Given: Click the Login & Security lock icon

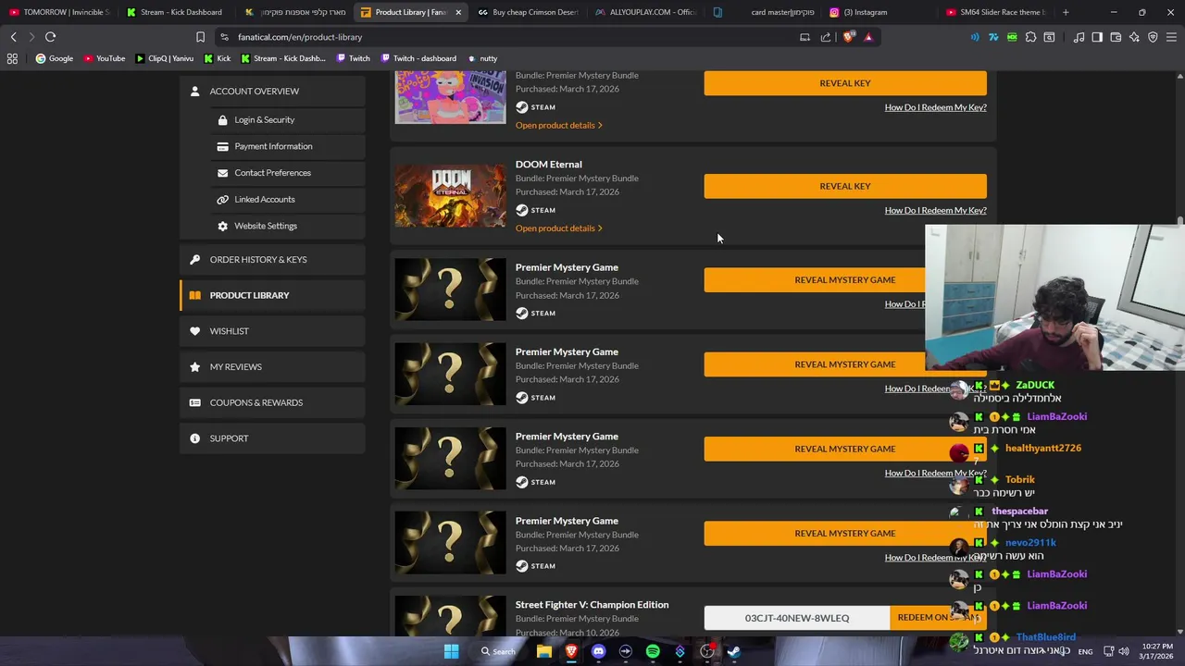Looking at the screenshot, I should click(x=222, y=119).
